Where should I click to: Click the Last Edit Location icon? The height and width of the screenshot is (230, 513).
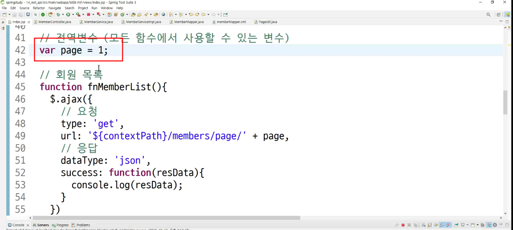tap(191, 15)
